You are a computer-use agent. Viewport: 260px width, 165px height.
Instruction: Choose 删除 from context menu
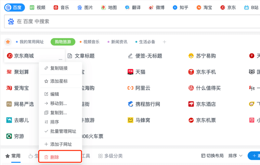click(60, 157)
